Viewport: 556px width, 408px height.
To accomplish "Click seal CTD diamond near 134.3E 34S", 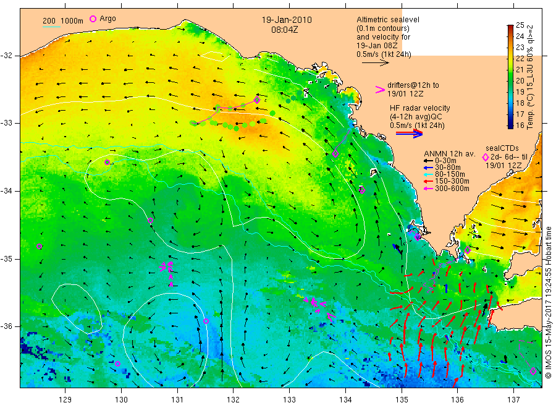I will pos(362,190).
